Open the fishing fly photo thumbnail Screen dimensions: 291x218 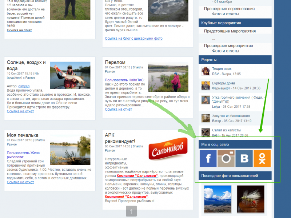click(250, 199)
